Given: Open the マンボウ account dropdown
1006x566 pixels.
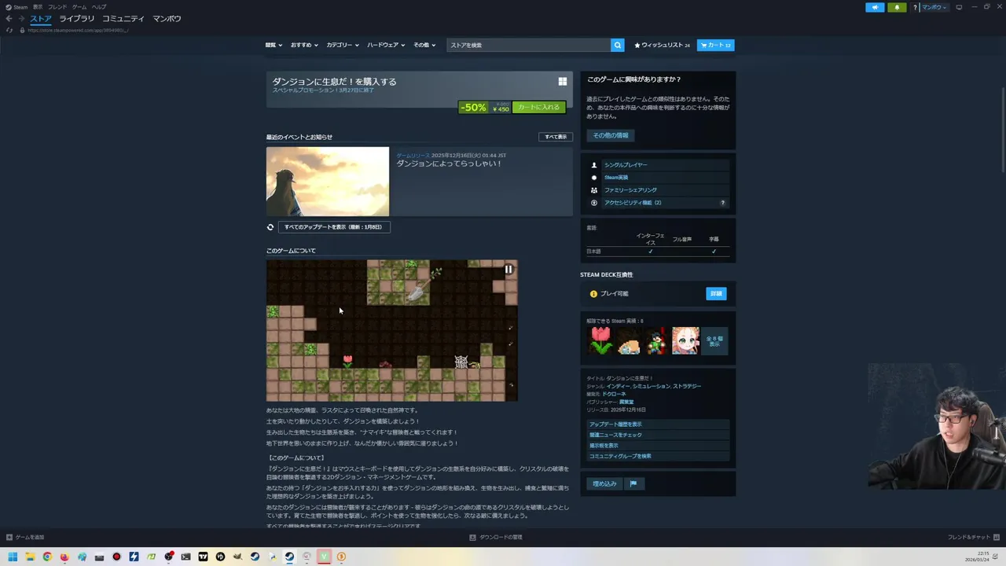Looking at the screenshot, I should pos(934,7).
